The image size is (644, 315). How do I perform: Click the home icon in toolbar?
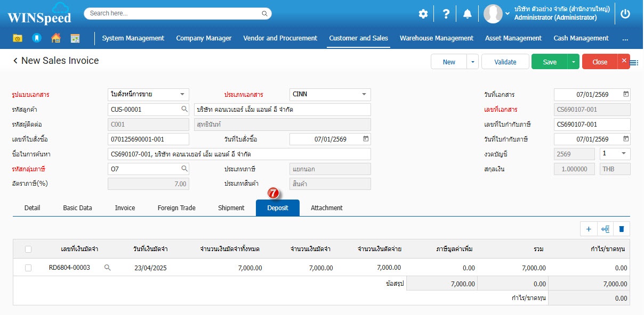click(x=55, y=38)
